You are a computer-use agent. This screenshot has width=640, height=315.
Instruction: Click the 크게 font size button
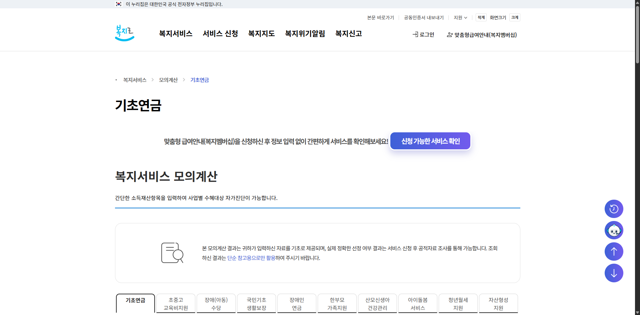pyautogui.click(x=514, y=17)
